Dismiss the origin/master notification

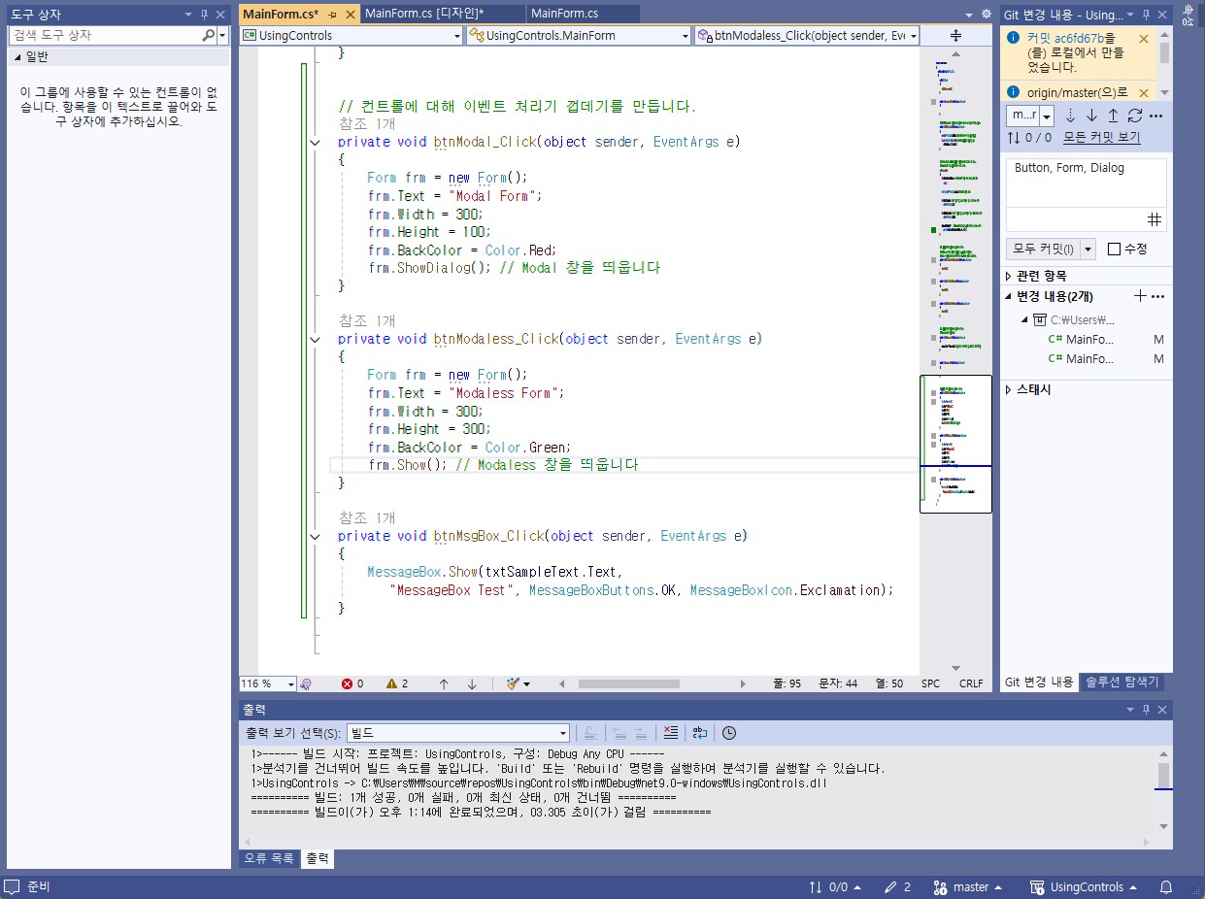[1143, 92]
